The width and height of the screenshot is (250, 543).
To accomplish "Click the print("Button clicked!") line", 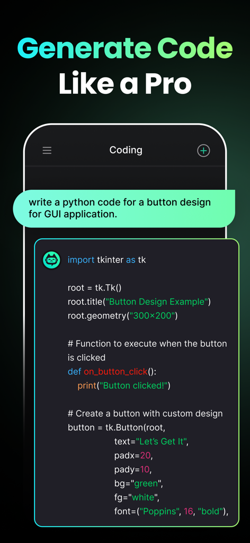I will tap(124, 386).
